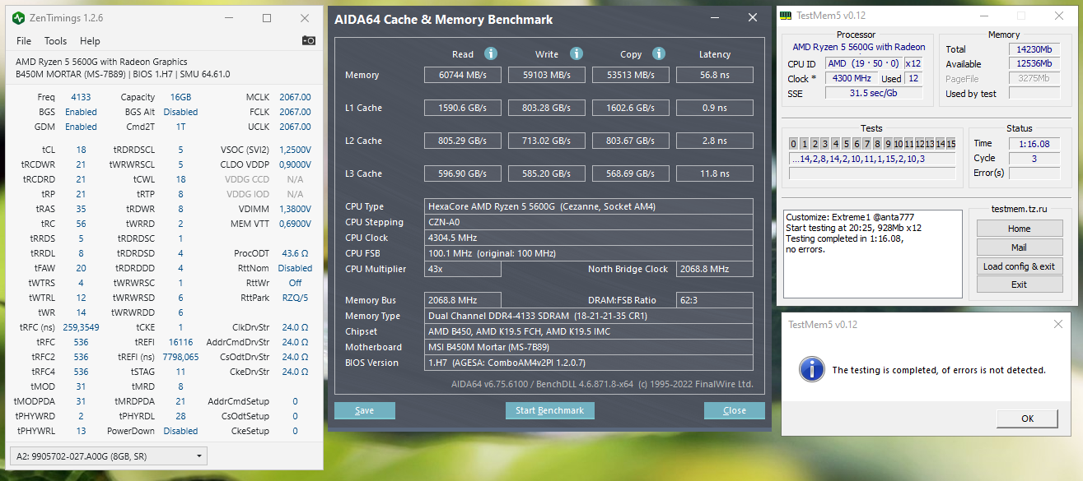Click the Close button in AIDA64 benchmark
Screen dimensions: 1083x481
(735, 410)
